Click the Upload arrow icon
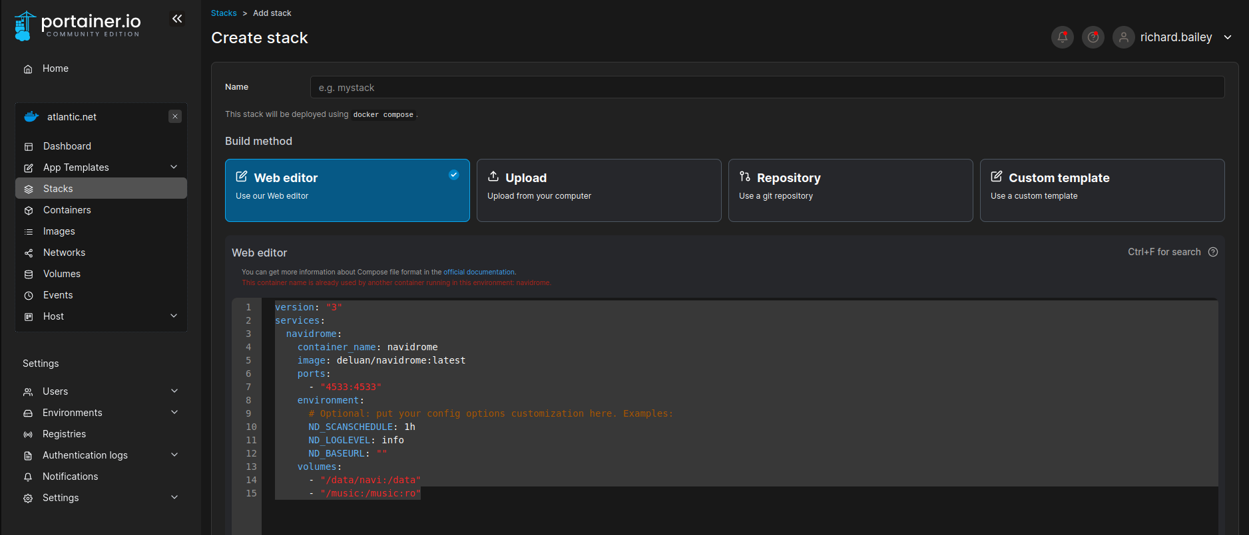 pos(493,176)
